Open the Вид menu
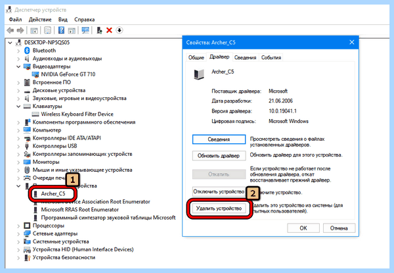The height and width of the screenshot is (273, 394). (63, 20)
